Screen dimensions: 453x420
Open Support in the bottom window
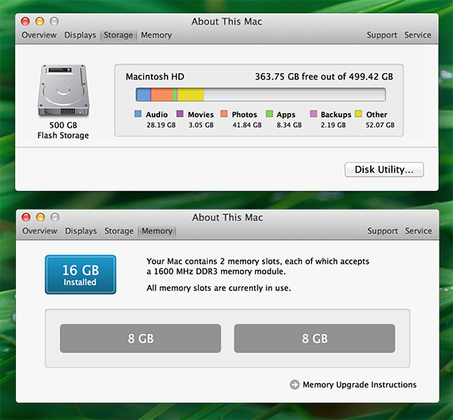pyautogui.click(x=383, y=231)
